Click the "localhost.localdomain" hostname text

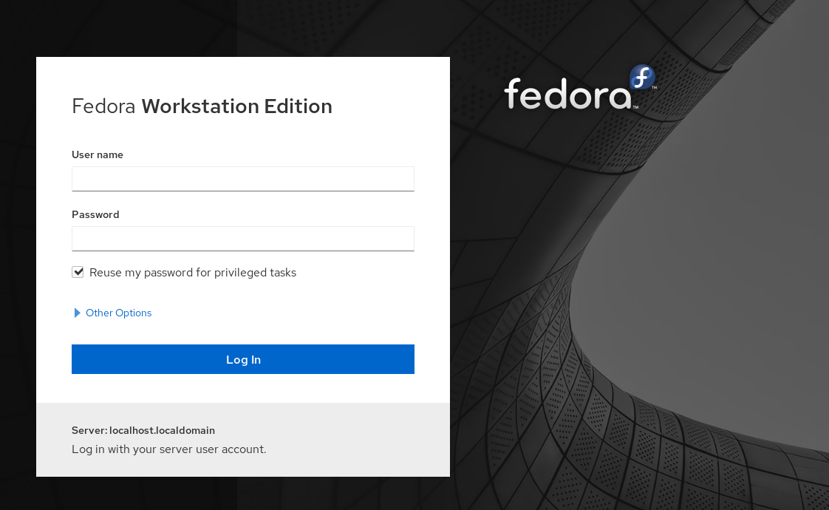(x=162, y=430)
